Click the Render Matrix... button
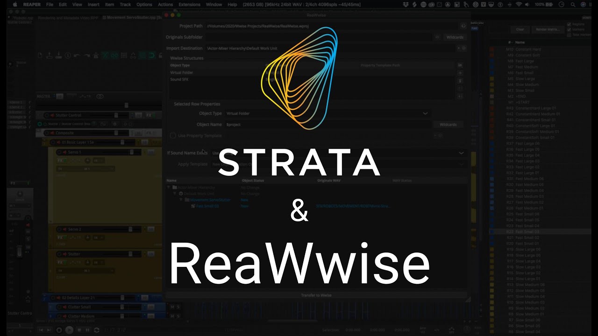The width and height of the screenshot is (598, 336). 548,29
